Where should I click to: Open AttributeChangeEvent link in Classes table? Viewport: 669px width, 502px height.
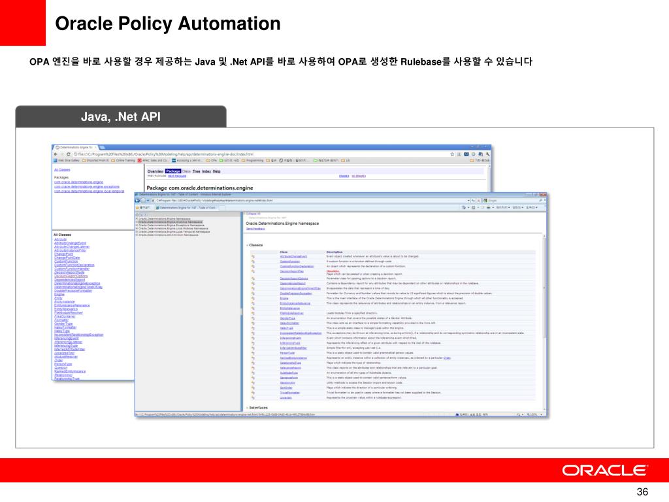293,256
